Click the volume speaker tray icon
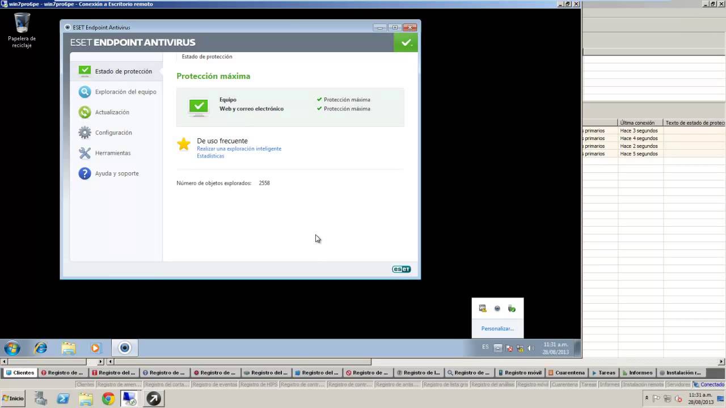The height and width of the screenshot is (408, 726). pos(530,348)
